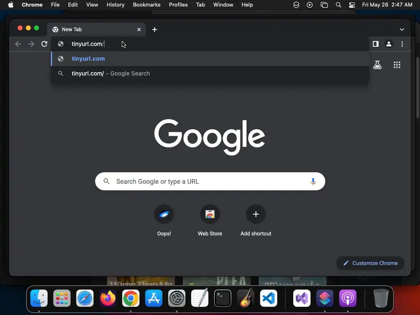Open the profile avatar button
Screen dimensions: 420x315
tap(389, 44)
